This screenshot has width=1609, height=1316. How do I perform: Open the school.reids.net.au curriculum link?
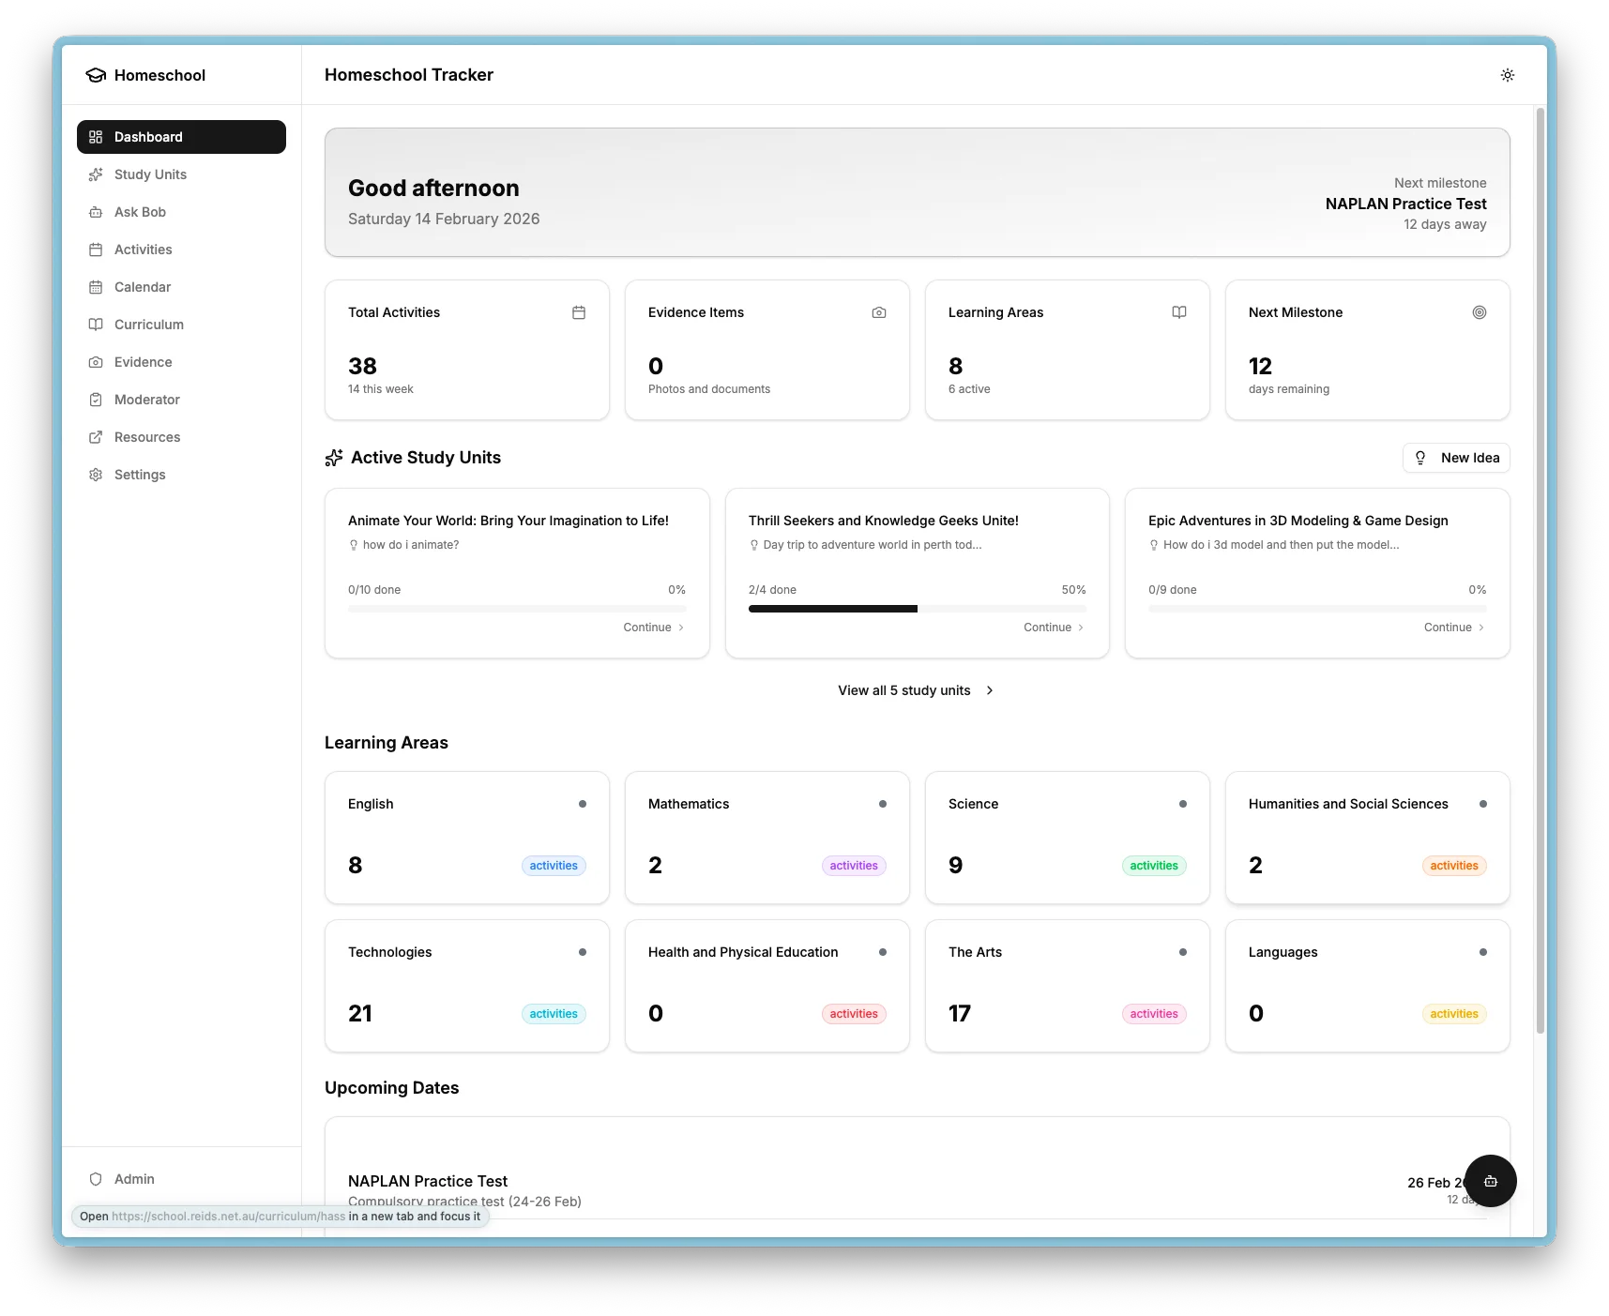click(229, 1217)
